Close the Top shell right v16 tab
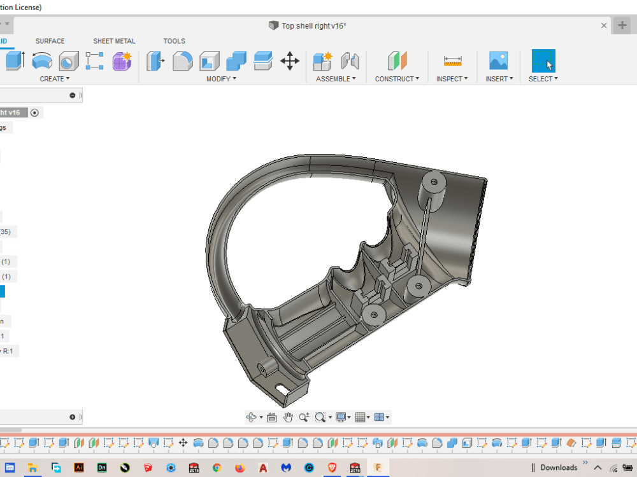 coord(604,25)
